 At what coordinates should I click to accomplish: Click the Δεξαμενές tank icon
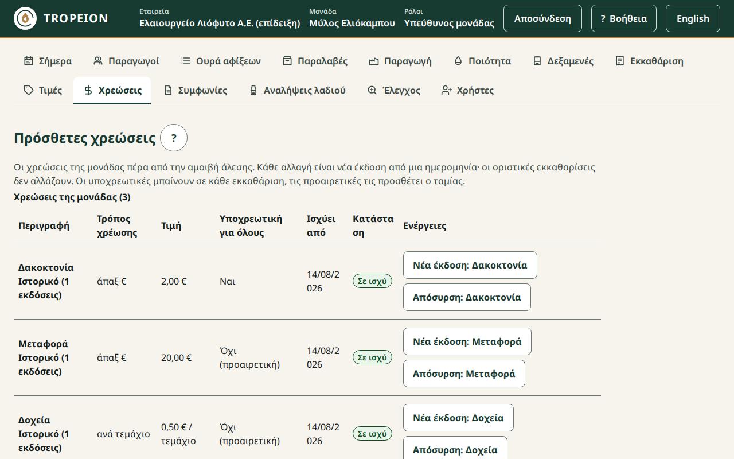point(537,61)
